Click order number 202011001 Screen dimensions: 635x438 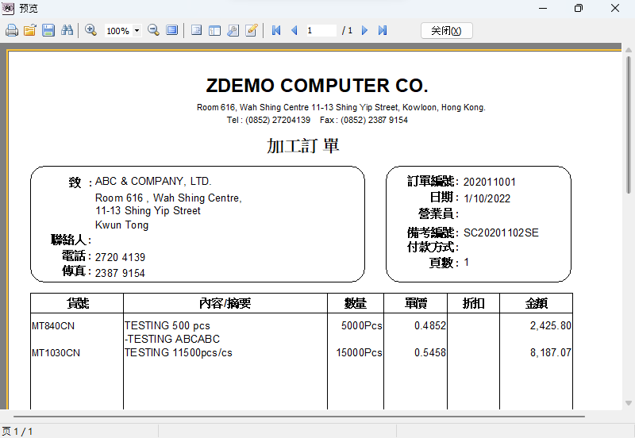click(x=490, y=182)
